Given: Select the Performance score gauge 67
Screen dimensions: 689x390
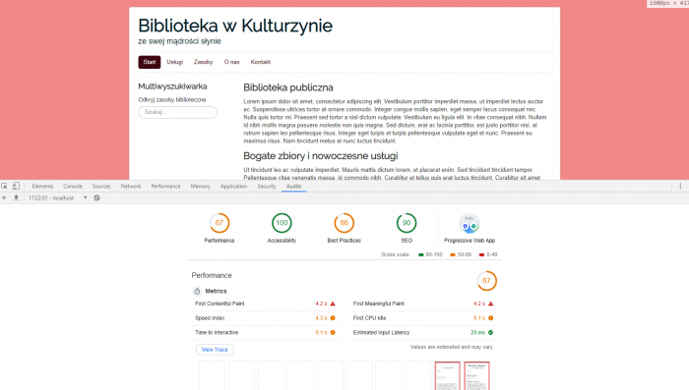Looking at the screenshot, I should (219, 223).
